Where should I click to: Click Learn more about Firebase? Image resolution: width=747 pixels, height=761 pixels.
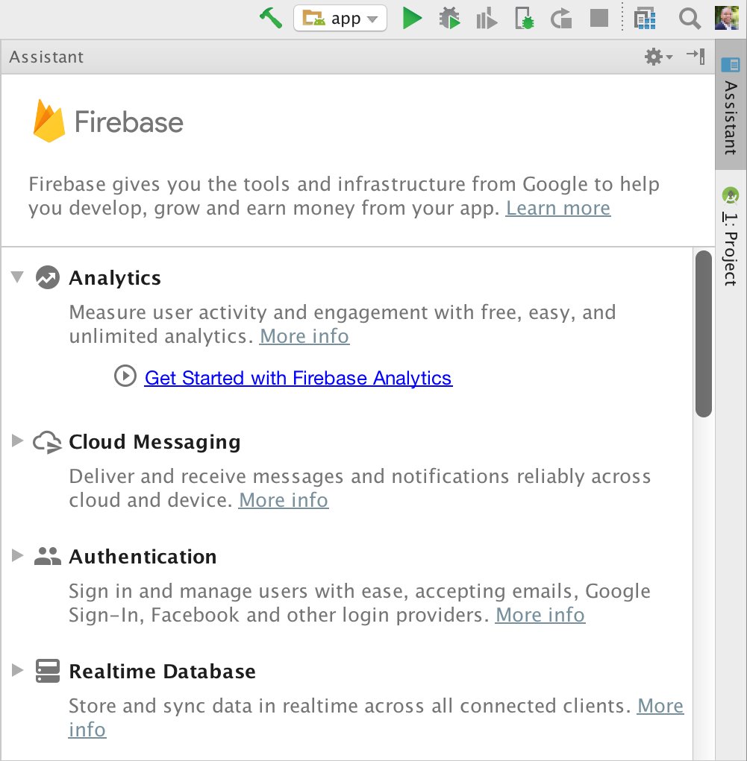point(557,208)
